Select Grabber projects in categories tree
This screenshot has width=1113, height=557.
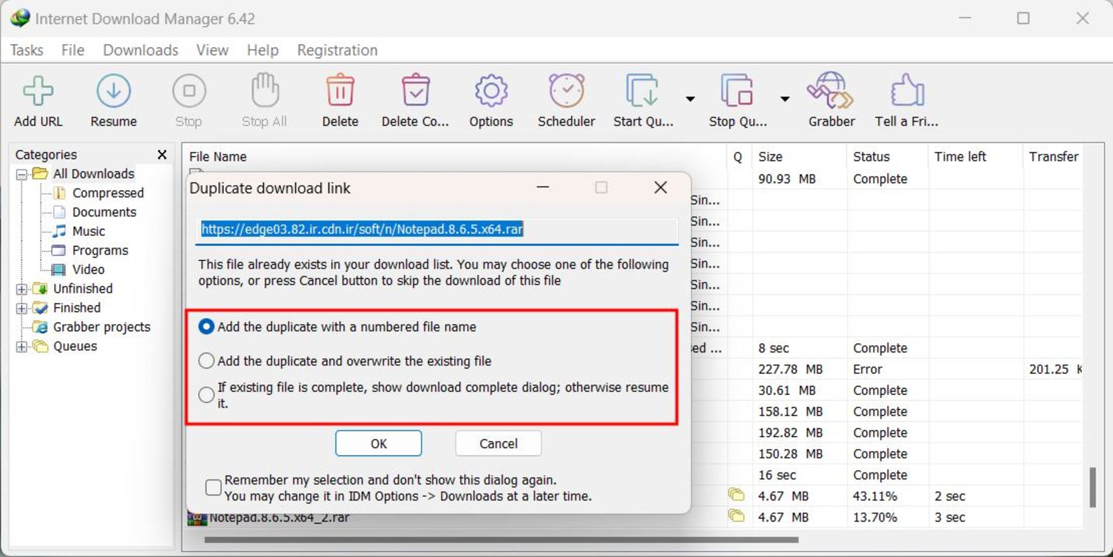coord(101,327)
